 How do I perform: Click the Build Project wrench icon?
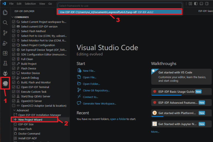point(18,64)
